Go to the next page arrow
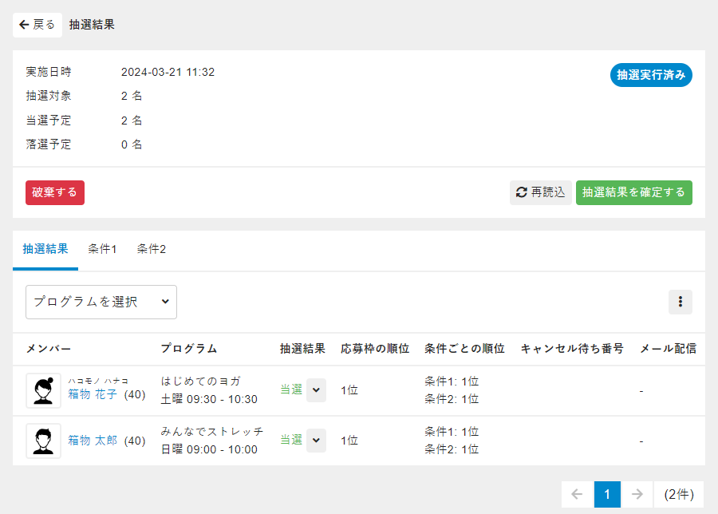718x514 pixels. (637, 495)
